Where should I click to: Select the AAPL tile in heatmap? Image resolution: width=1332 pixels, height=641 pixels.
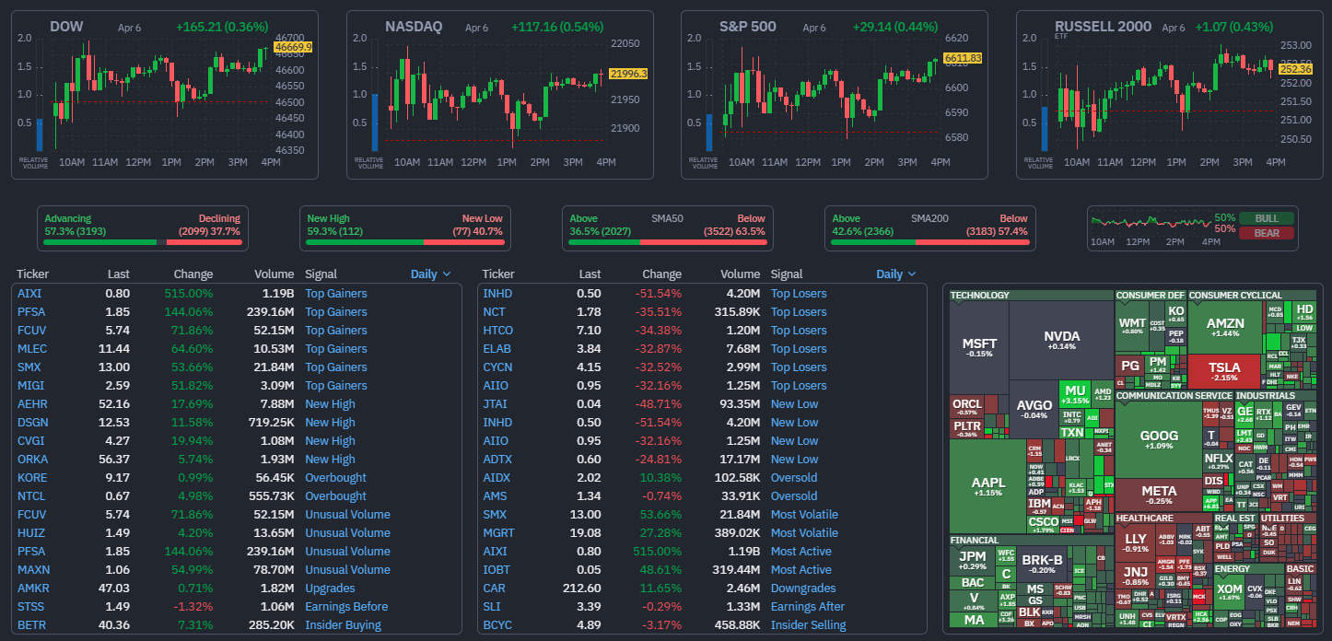(x=987, y=486)
